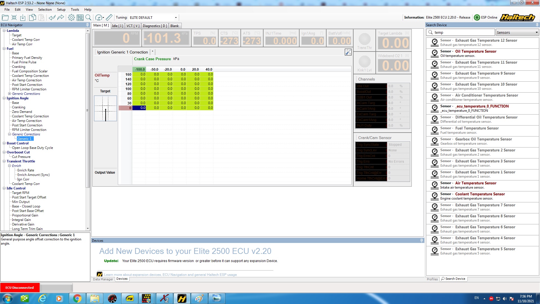
Task: Redo the change via toolbar arrow
Action: (x=61, y=17)
